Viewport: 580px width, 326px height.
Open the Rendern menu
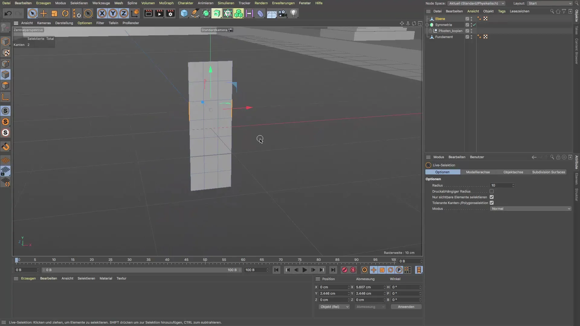pyautogui.click(x=261, y=3)
